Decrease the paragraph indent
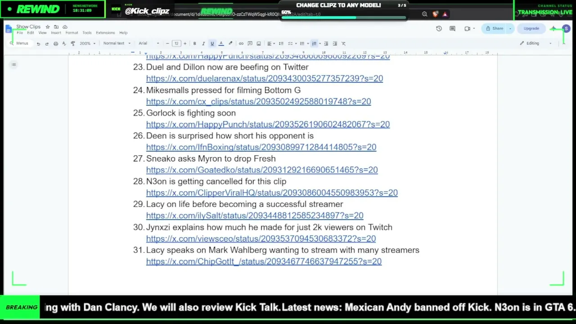Screen dimensions: 576x324 point(326,44)
